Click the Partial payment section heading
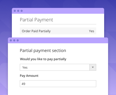The width and height of the screenshot is (116, 95). tap(43, 51)
